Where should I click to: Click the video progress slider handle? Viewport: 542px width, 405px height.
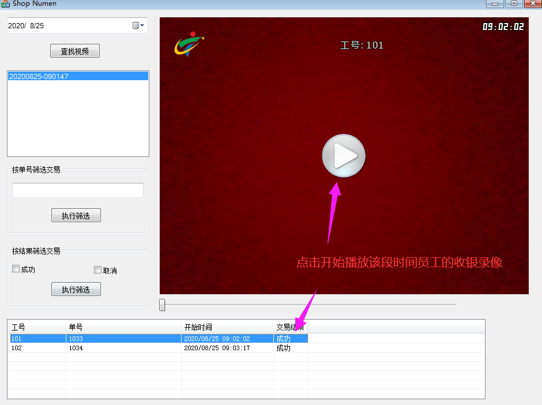pyautogui.click(x=162, y=305)
